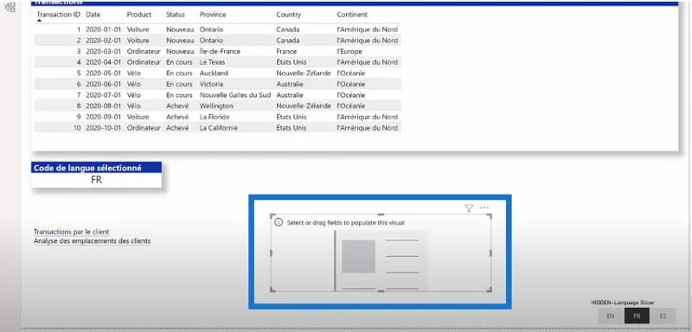Select Voiture in the transaction 9 row
The height and width of the screenshot is (332, 692).
pos(138,117)
